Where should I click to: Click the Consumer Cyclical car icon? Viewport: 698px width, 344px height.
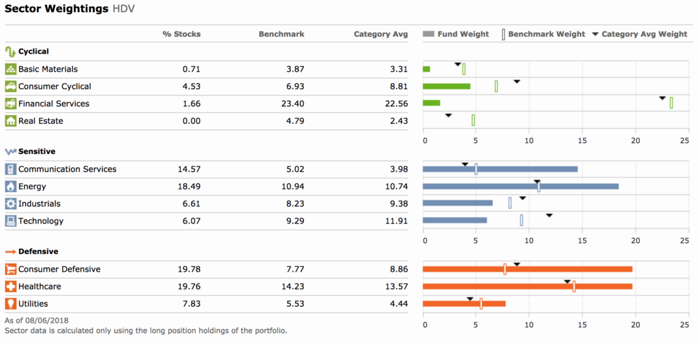point(10,87)
